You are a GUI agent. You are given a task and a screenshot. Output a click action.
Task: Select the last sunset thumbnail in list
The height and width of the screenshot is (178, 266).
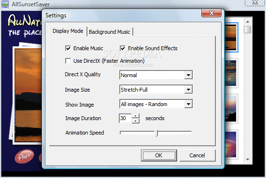[x=231, y=144]
